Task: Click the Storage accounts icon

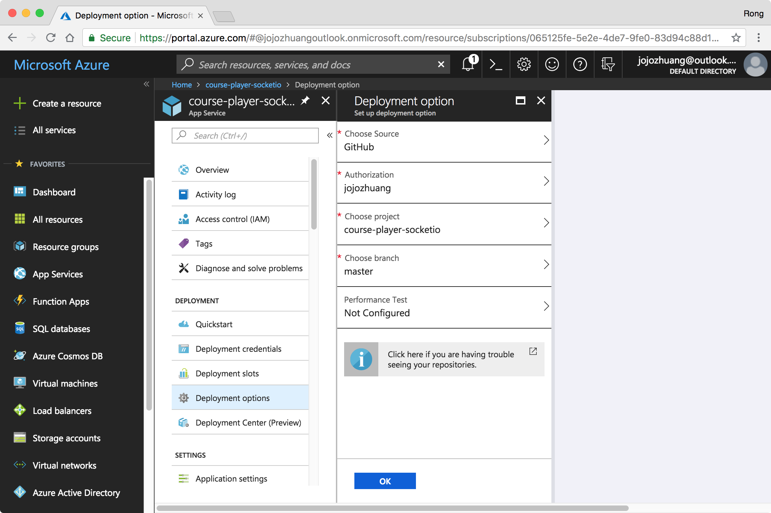Action: tap(19, 438)
